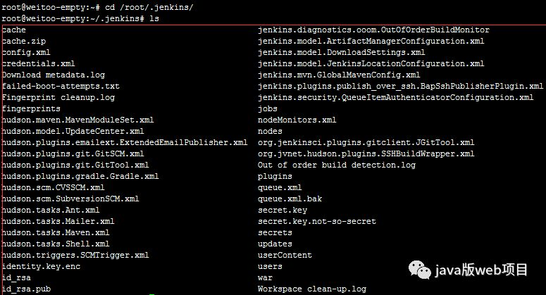
Task: Click the Workspace clean-up.log entry
Action: coord(312,289)
